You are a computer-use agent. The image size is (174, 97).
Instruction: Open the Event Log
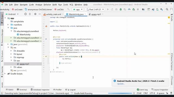[x=142, y=90]
